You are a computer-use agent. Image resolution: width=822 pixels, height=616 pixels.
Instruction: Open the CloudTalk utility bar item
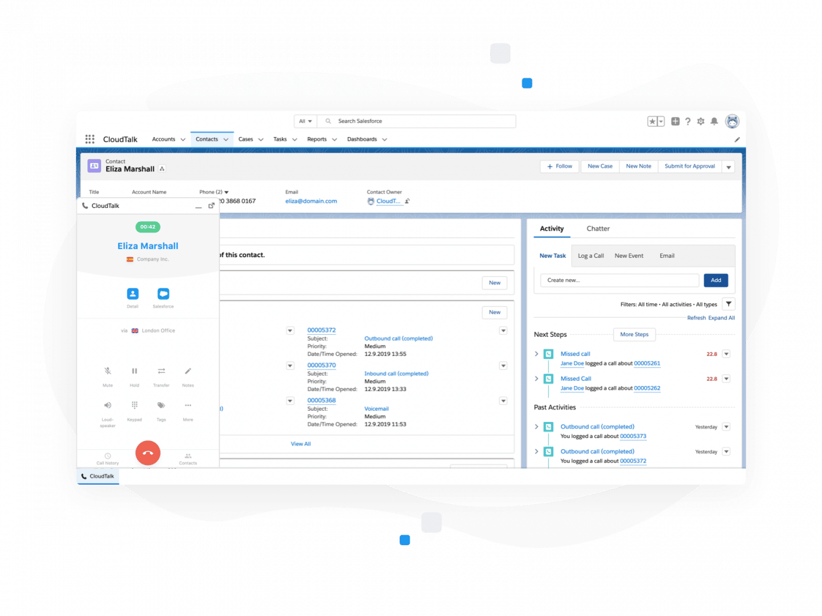point(98,476)
